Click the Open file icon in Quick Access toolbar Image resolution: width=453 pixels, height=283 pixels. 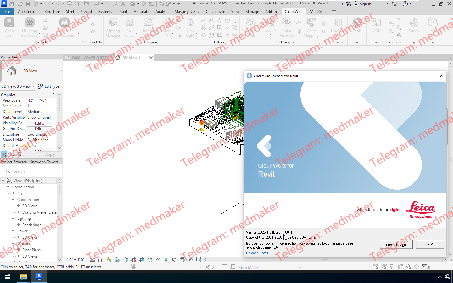click(x=20, y=4)
